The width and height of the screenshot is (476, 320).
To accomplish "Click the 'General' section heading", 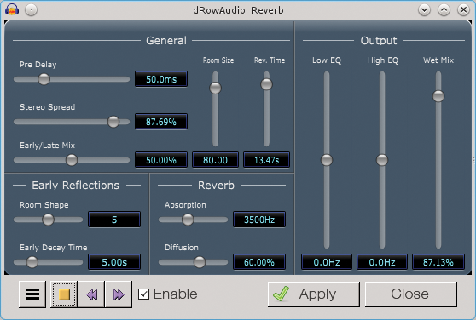I will tap(166, 41).
